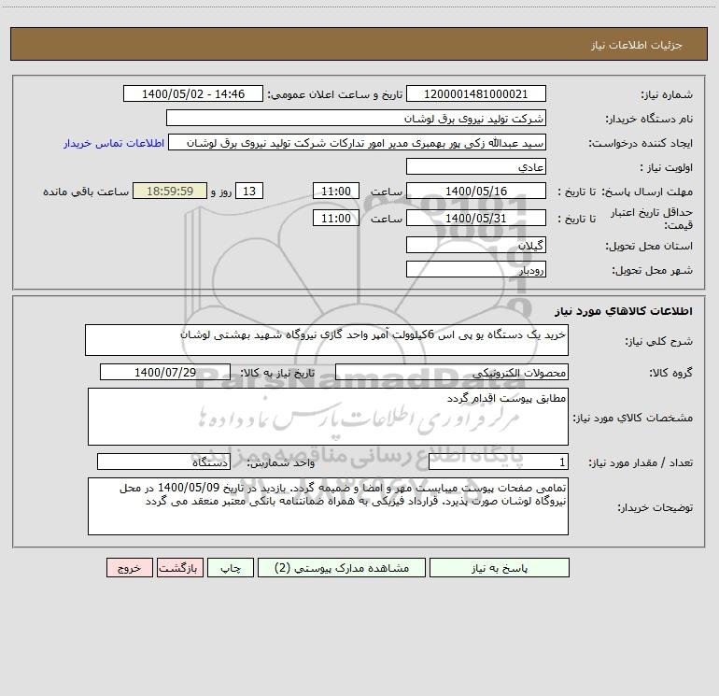719x696 pixels.
Task: Click the request creator field سید عبدالله زکی پور
Action: (x=358, y=142)
